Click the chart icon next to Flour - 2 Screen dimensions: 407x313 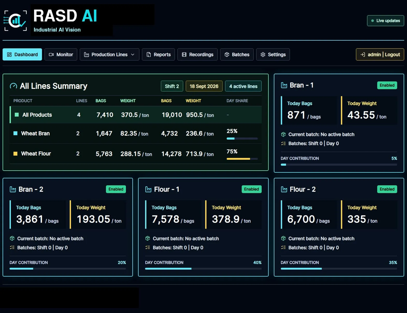tap(284, 189)
